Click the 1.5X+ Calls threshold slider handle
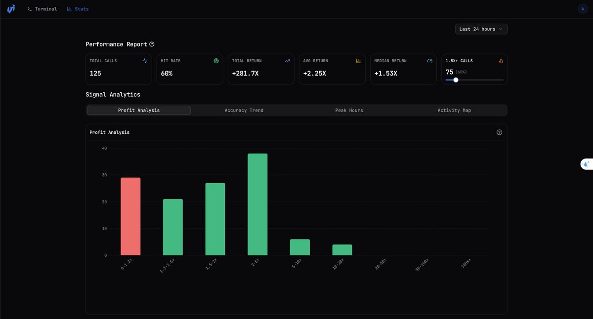This screenshot has height=319, width=593. pyautogui.click(x=456, y=80)
